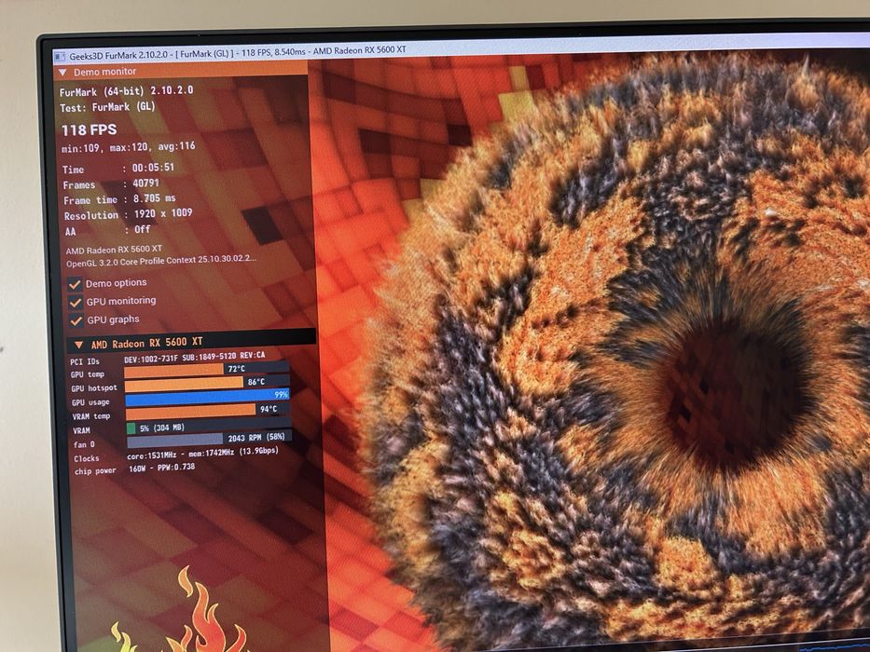The height and width of the screenshot is (652, 870).
Task: Collapse the Demo monitor panel triangle
Action: click(x=62, y=72)
